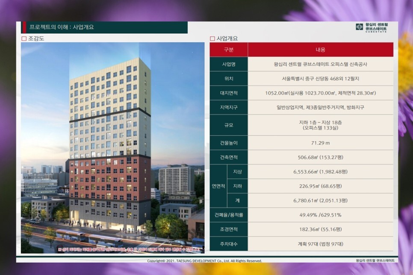The image size is (413, 275).
Task: Click the '서울특별시 중구 신당동 468외 12필지' cell
Action: tap(321, 79)
